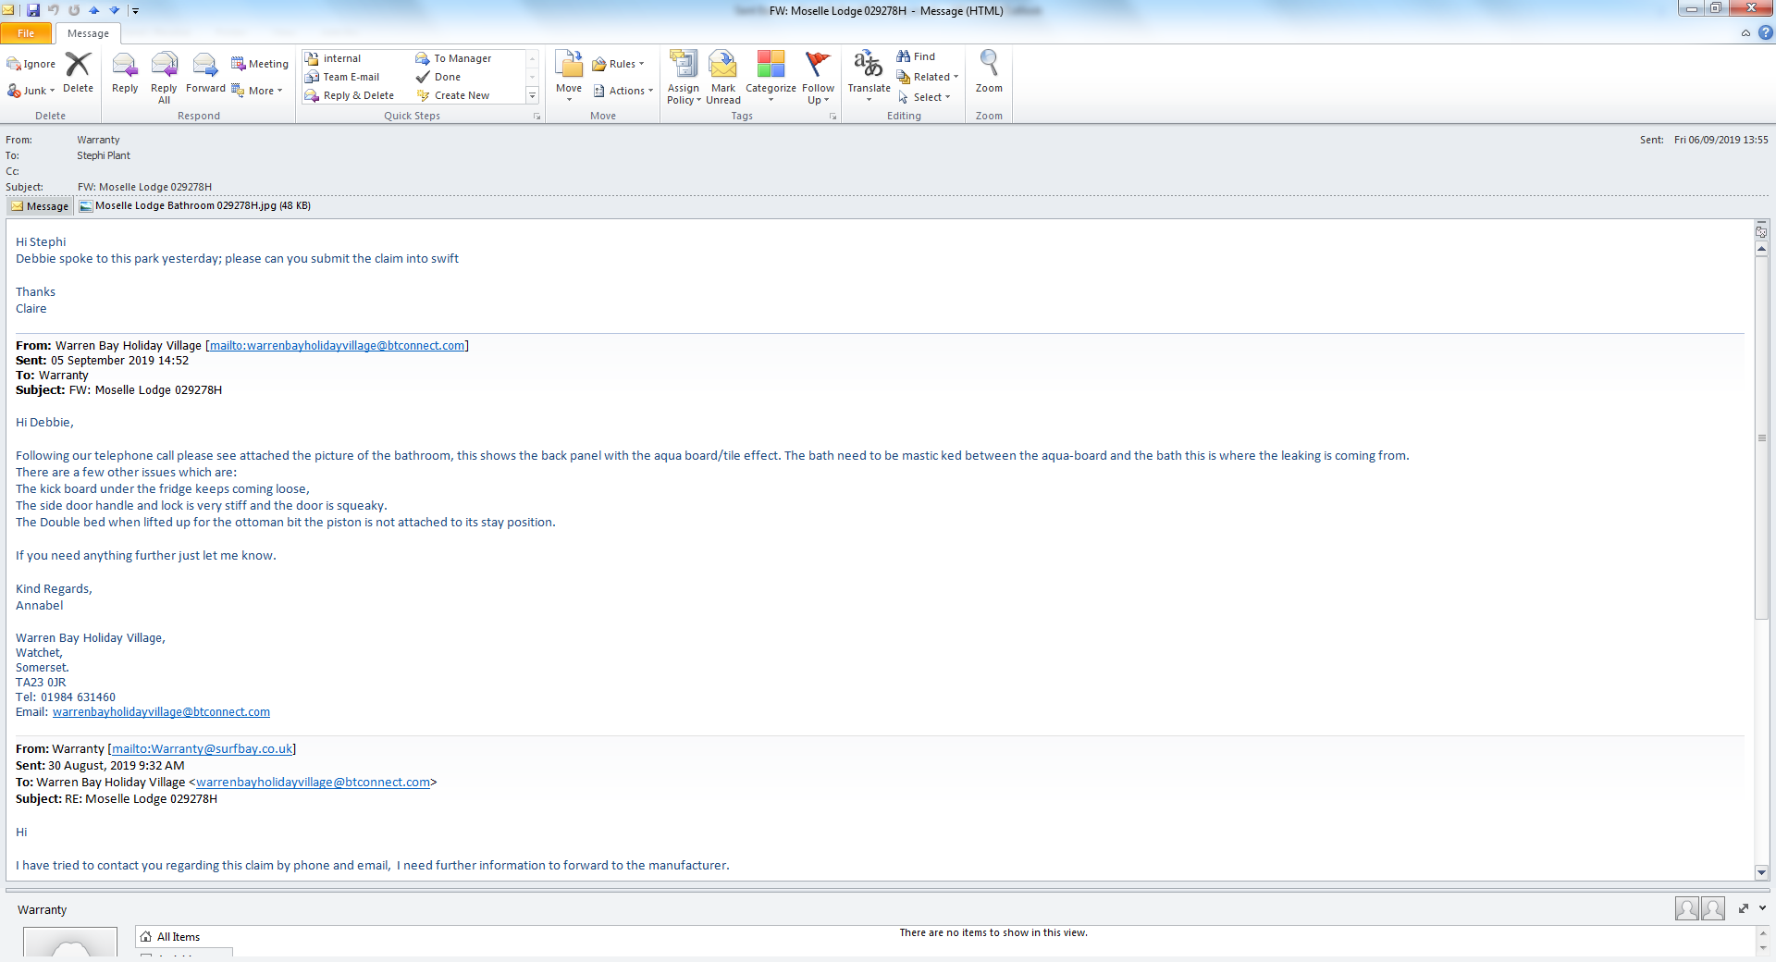Viewport: 1776px width, 962px height.
Task: Click the sender name Warranty in header
Action: point(98,140)
